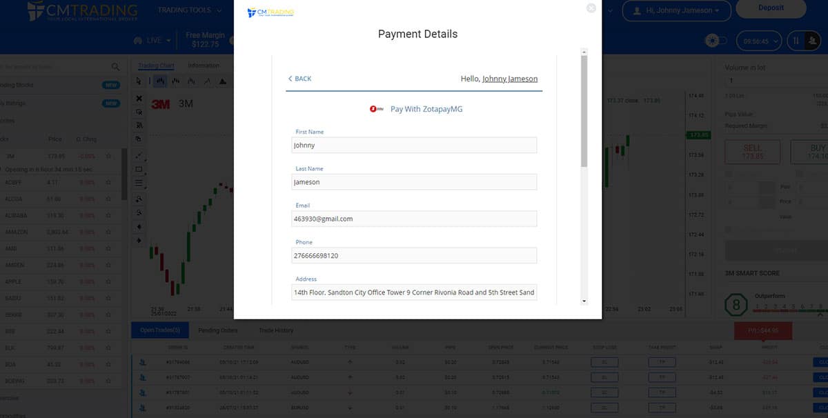Favorite the ALCOA stock star
Viewport: 828px width, 418px height.
(x=108, y=199)
